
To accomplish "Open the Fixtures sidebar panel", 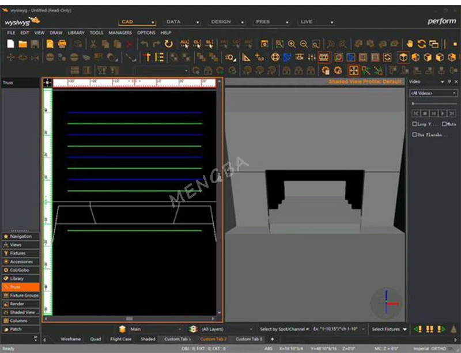I will pos(21,253).
